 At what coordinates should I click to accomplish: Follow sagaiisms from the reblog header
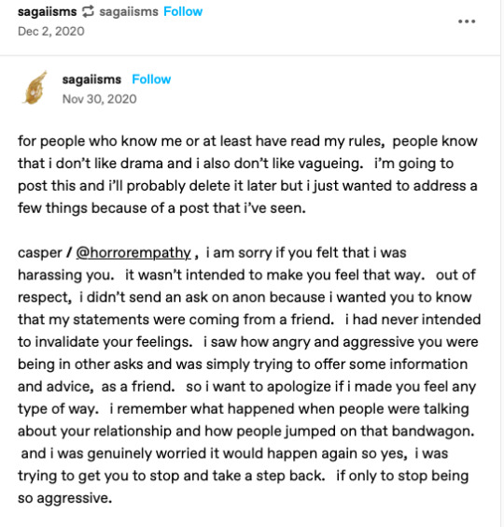[x=183, y=12]
